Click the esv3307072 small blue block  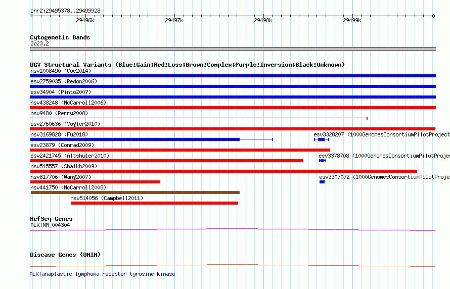(322, 182)
